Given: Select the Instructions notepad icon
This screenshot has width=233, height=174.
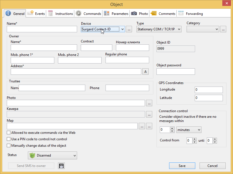Looking at the screenshot, I should click(50, 13).
